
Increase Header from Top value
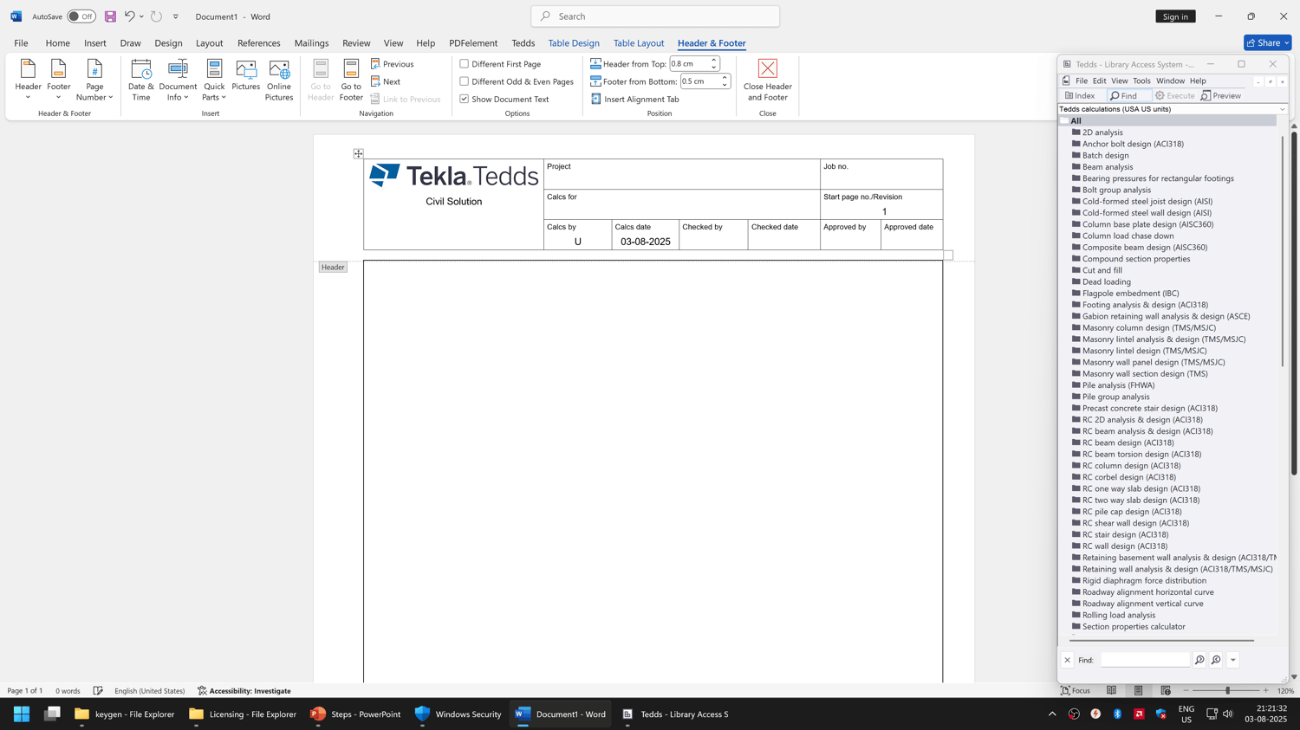pos(714,61)
